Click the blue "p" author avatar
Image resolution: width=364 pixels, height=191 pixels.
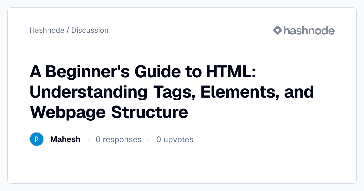pyautogui.click(x=37, y=139)
